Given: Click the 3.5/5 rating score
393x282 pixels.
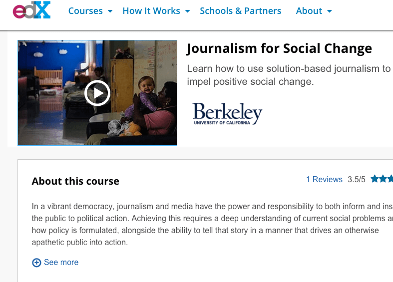Looking at the screenshot, I should pos(357,180).
